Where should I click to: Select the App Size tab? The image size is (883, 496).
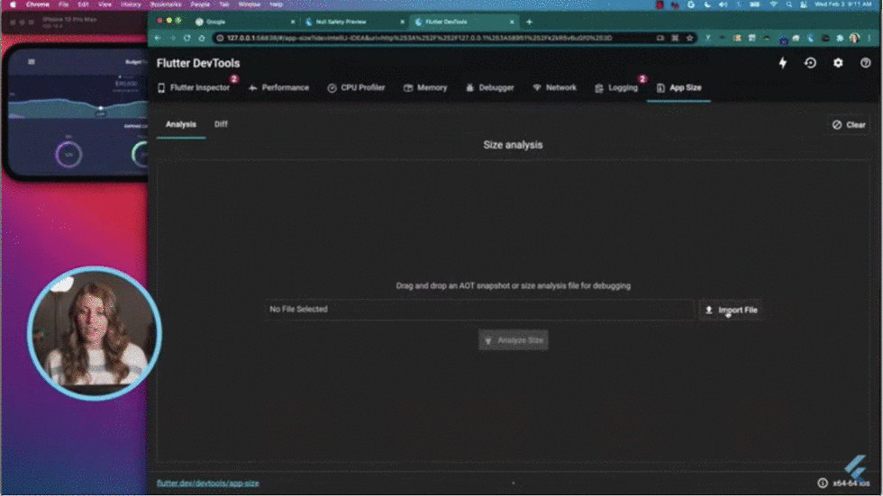(678, 87)
